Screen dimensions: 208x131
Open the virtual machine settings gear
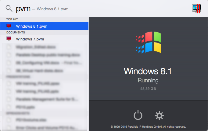pyautogui.click(x=159, y=116)
